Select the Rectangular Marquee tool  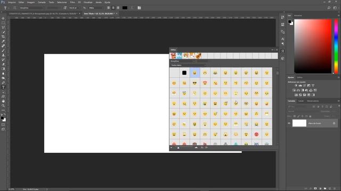[3, 23]
